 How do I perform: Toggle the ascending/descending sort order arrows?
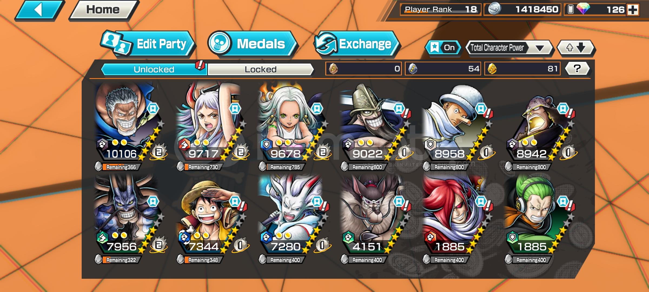576,48
